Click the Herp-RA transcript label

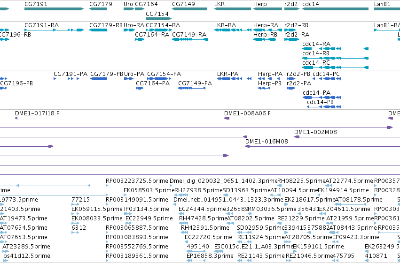point(266,25)
